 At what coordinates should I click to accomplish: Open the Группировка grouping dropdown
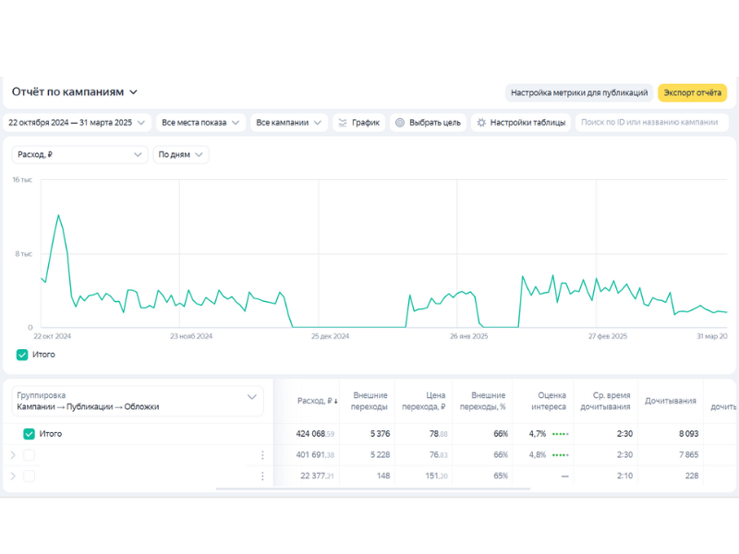coord(137,401)
